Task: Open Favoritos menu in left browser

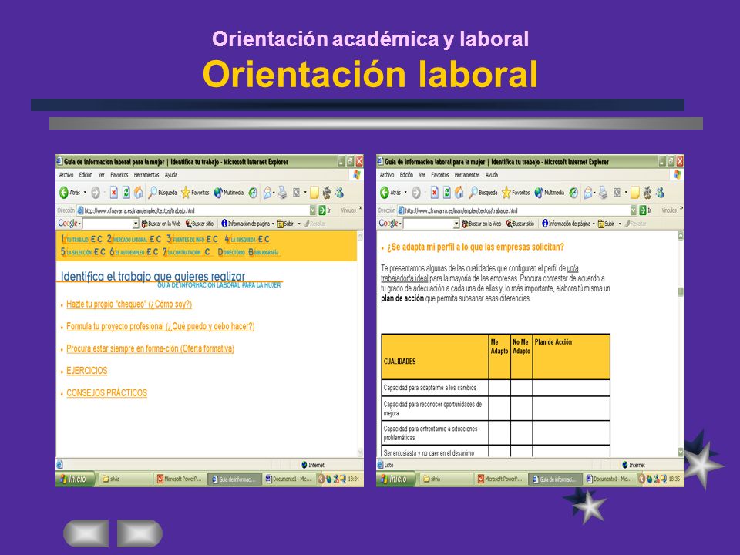Action: pyautogui.click(x=119, y=175)
